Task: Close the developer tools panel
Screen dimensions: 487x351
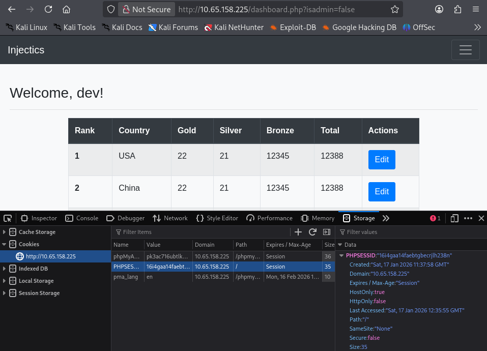Action: (481, 218)
